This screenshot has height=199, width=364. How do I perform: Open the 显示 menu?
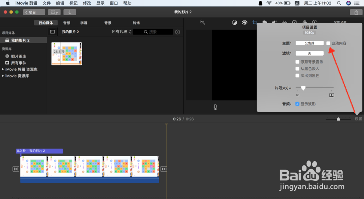click(100, 3)
